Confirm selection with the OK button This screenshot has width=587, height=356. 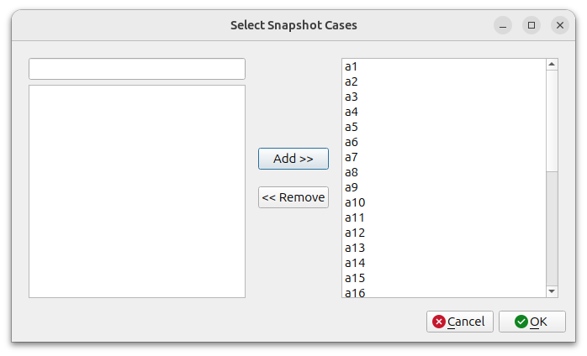pos(532,322)
